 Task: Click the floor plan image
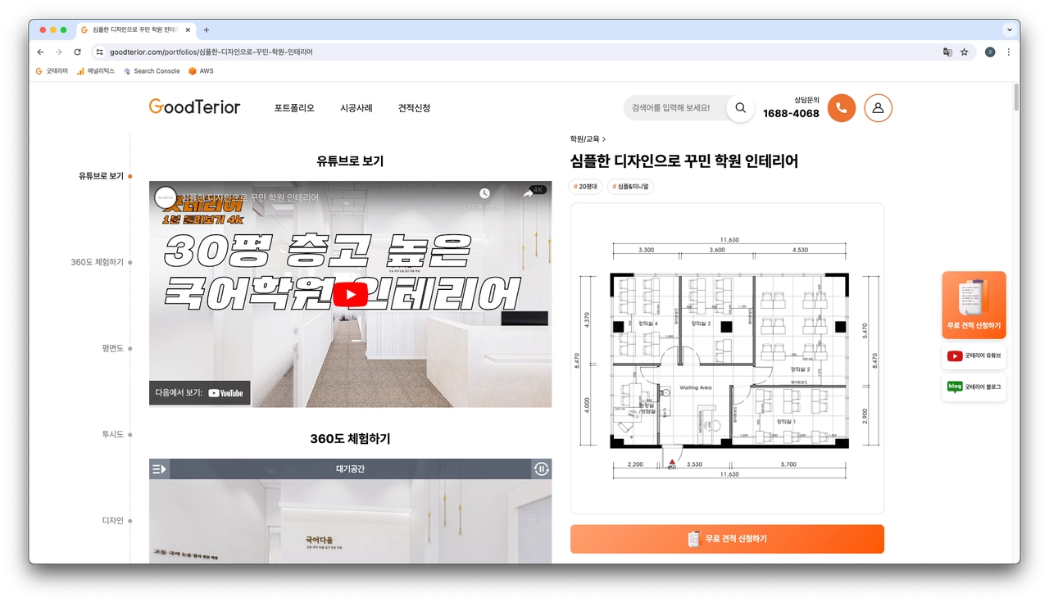pos(727,359)
